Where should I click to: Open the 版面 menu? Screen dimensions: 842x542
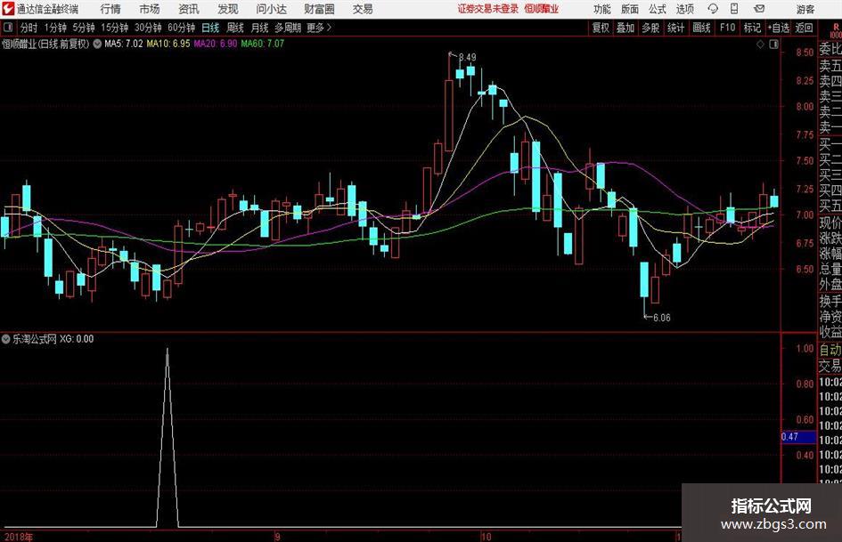click(x=630, y=9)
